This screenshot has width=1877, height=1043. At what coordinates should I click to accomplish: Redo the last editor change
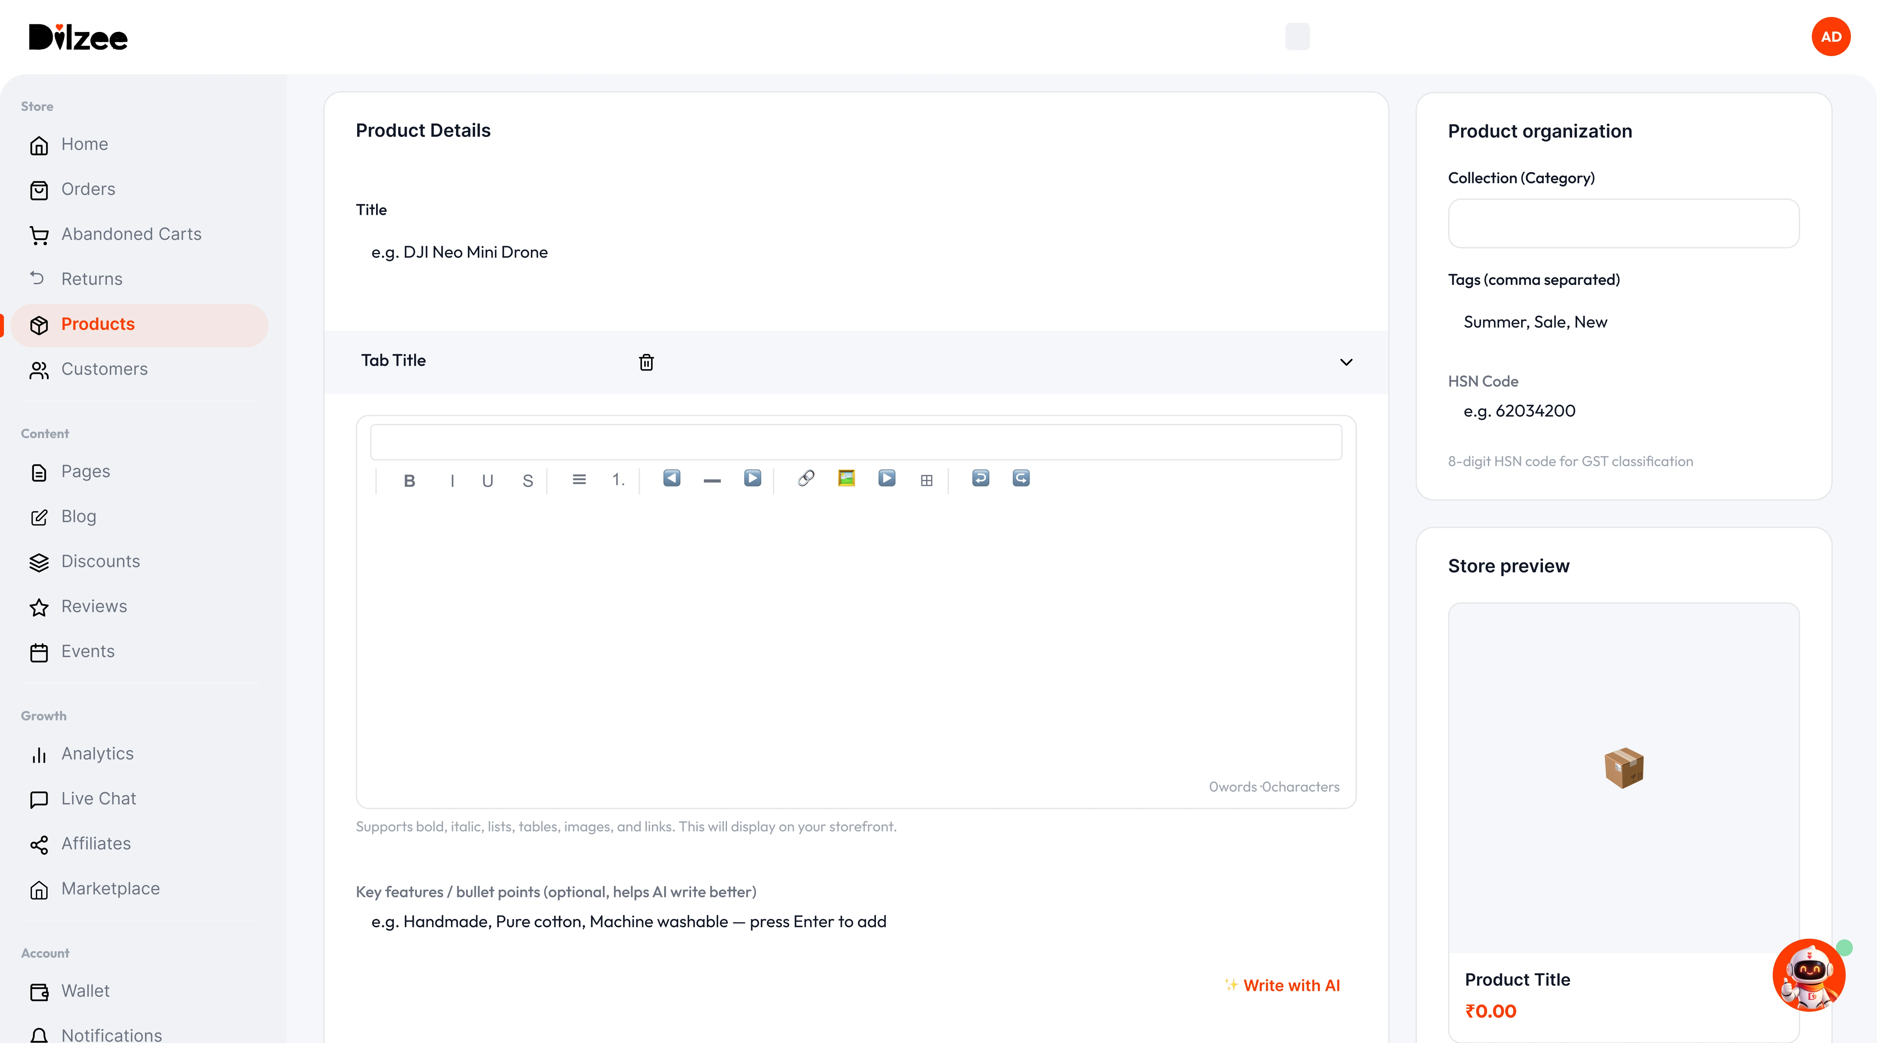[1021, 478]
